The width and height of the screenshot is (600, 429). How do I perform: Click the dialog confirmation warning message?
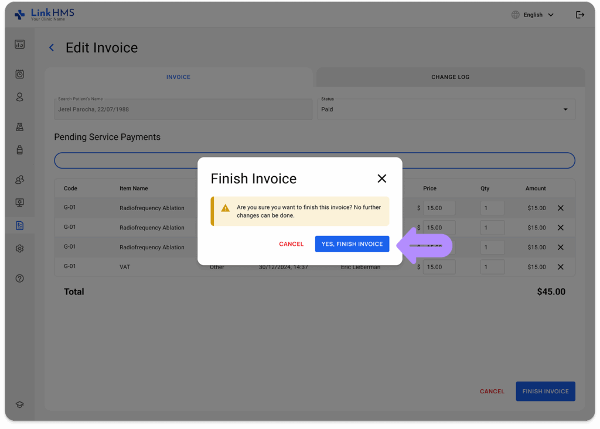(309, 211)
